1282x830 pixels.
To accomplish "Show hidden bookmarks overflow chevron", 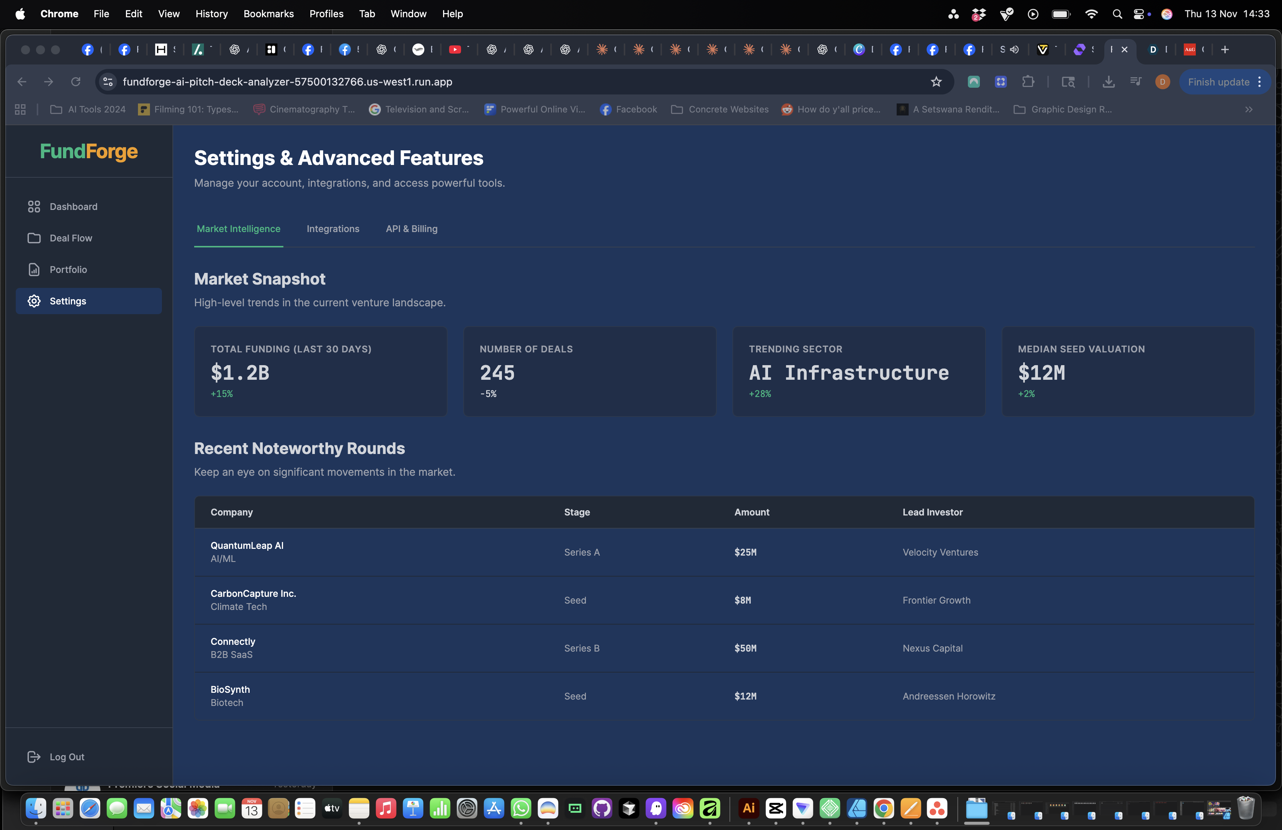I will (x=1249, y=110).
